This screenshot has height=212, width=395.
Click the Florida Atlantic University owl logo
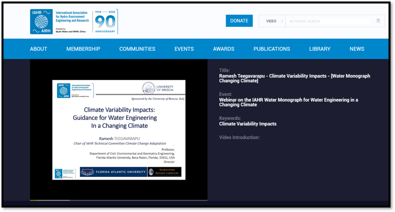(x=88, y=172)
